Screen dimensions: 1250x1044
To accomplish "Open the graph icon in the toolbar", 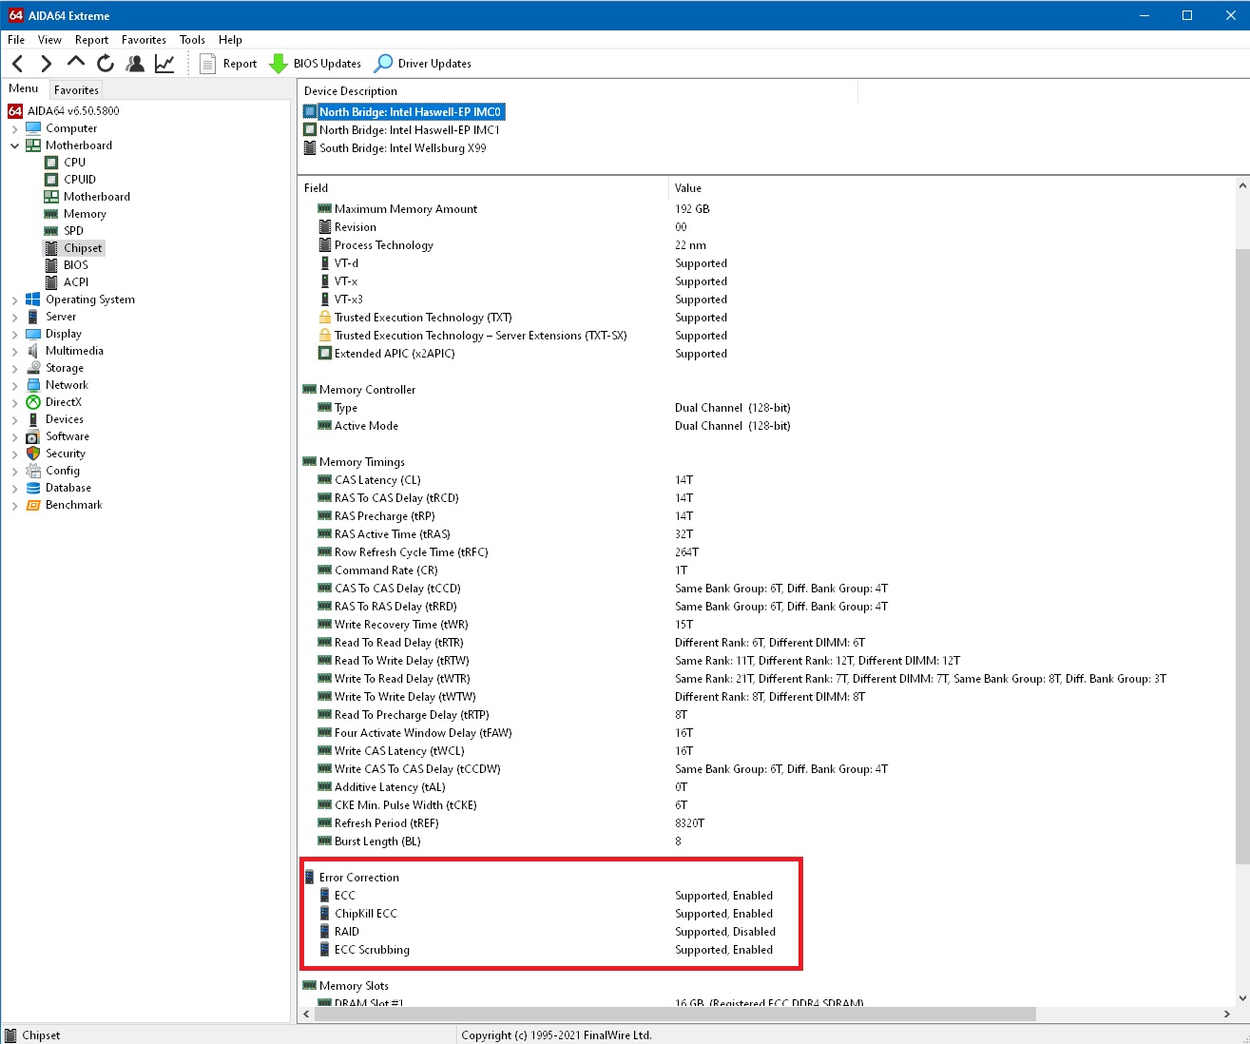I will pos(164,64).
